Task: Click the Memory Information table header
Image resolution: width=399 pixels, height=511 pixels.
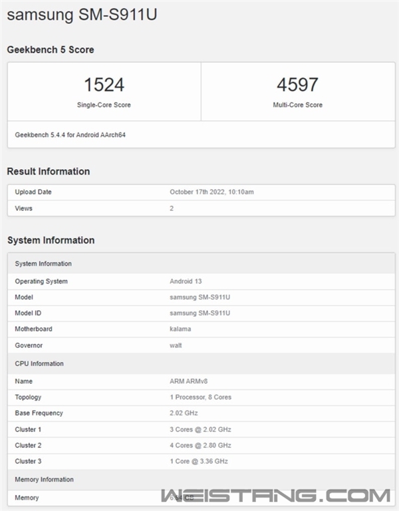Action: tap(44, 479)
